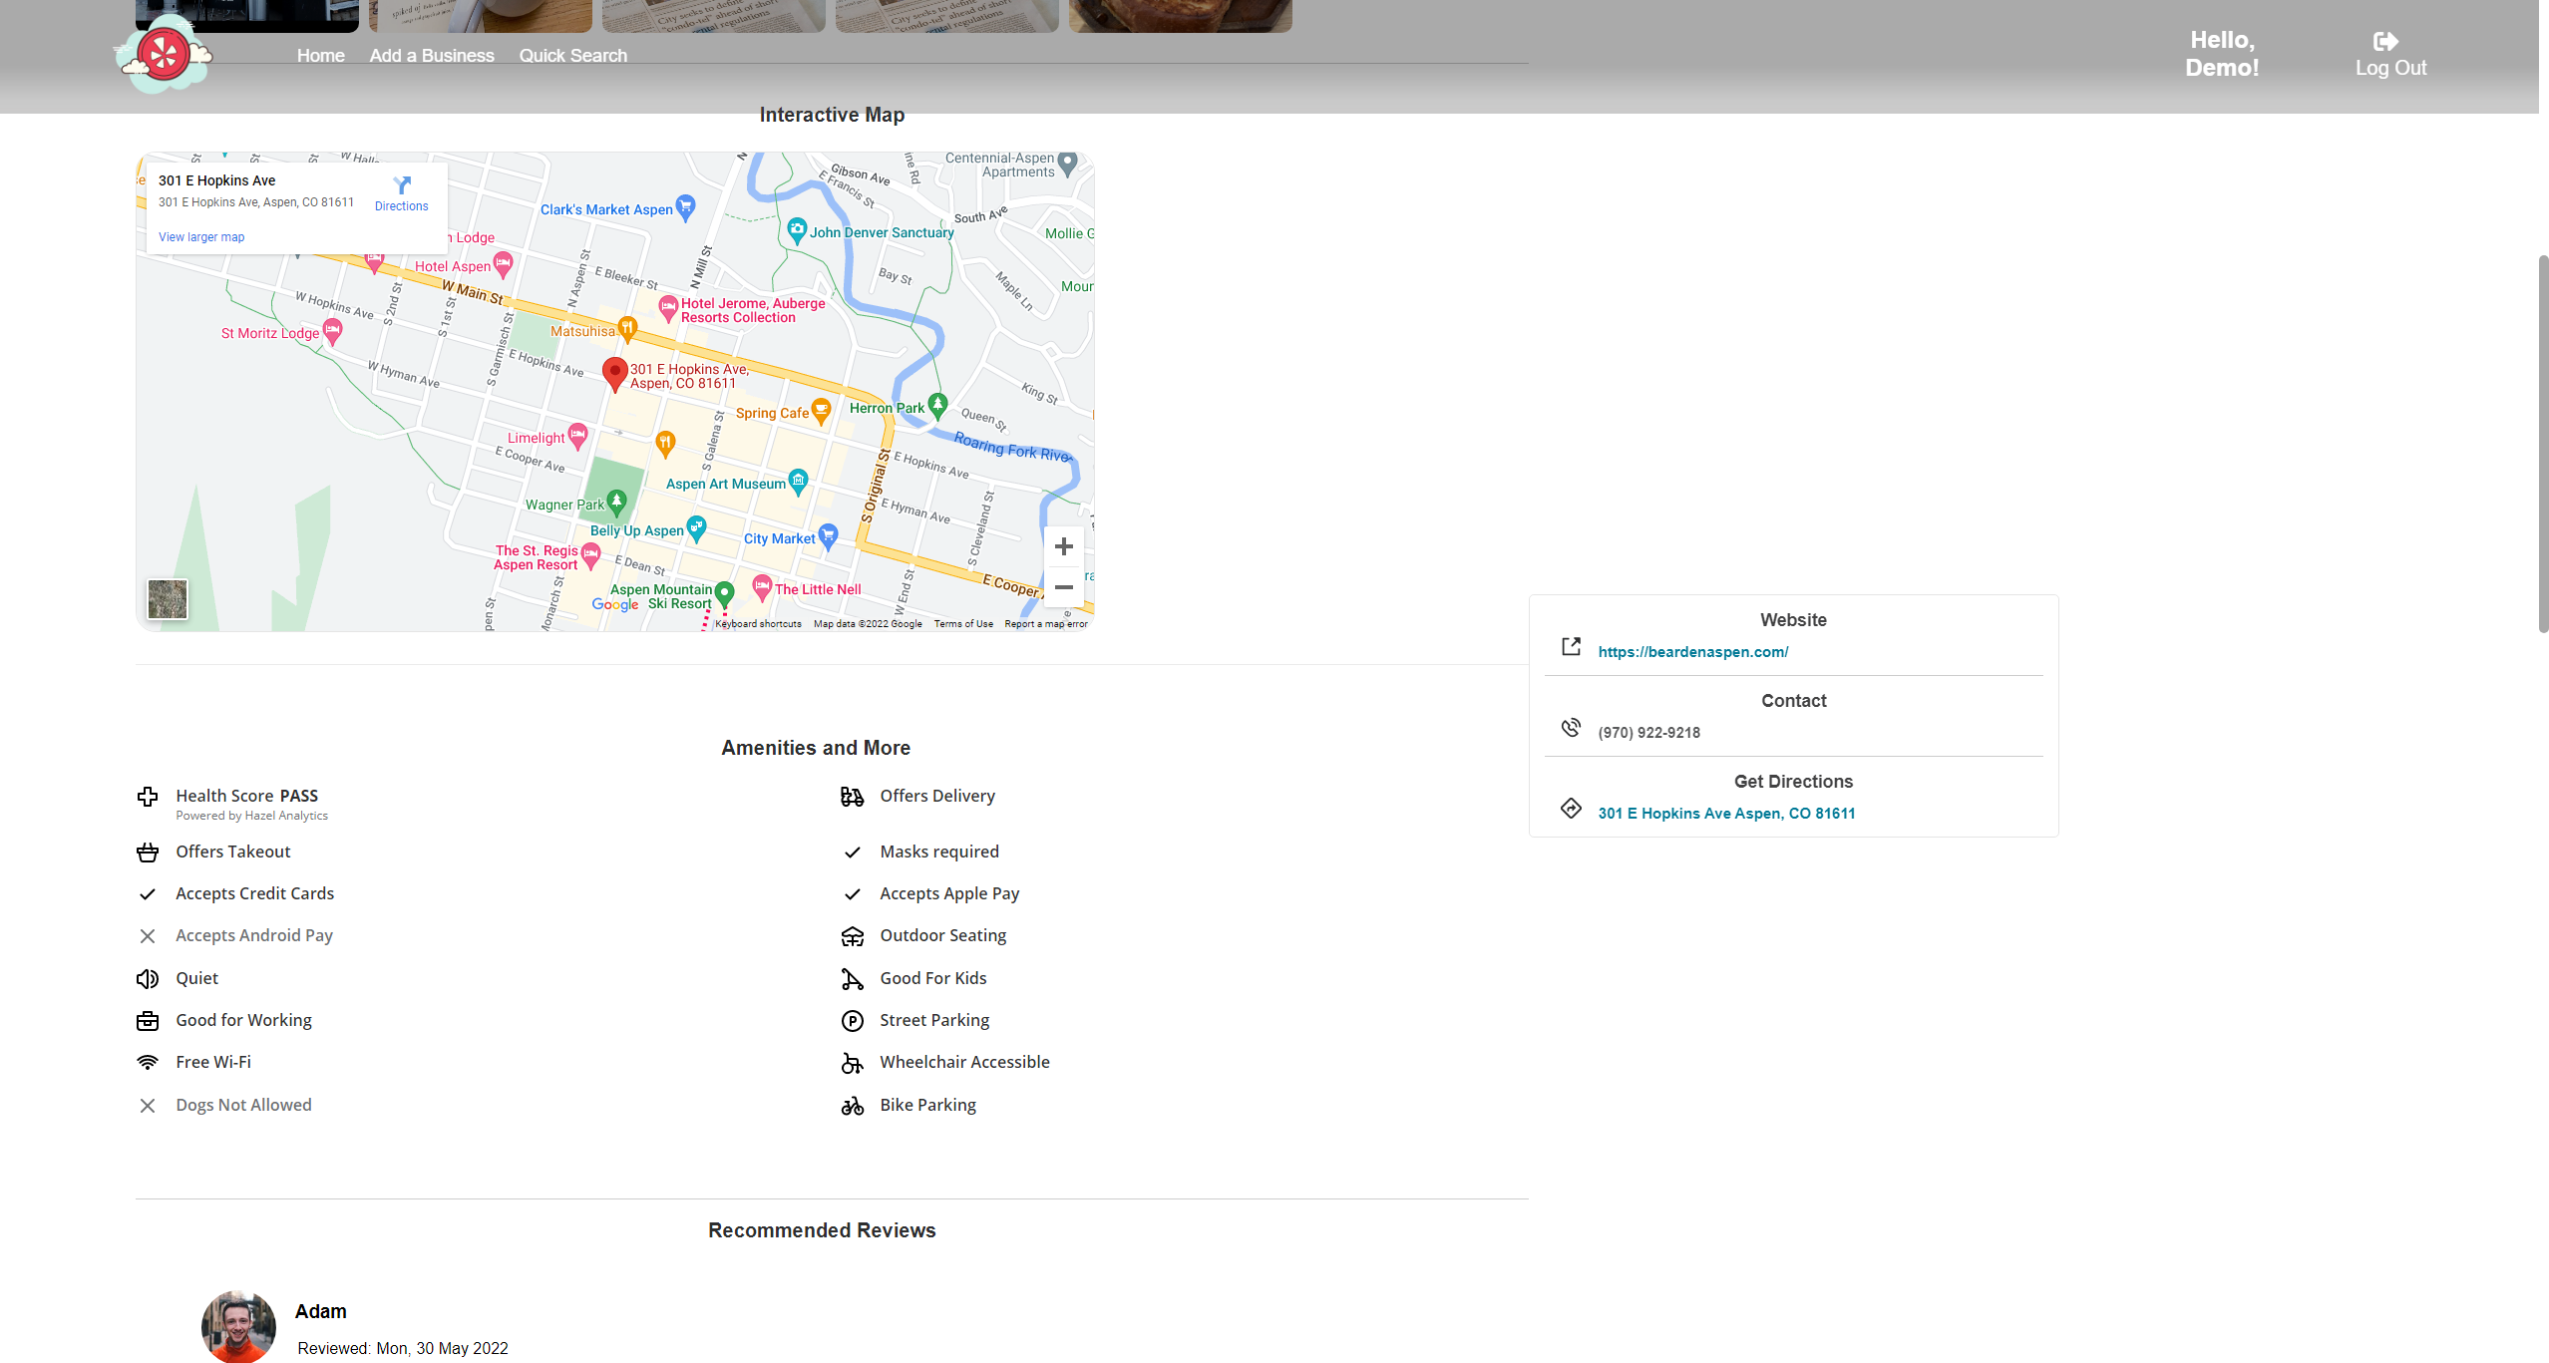
Task: Click Accepts Credit Cards text
Action: point(254,893)
